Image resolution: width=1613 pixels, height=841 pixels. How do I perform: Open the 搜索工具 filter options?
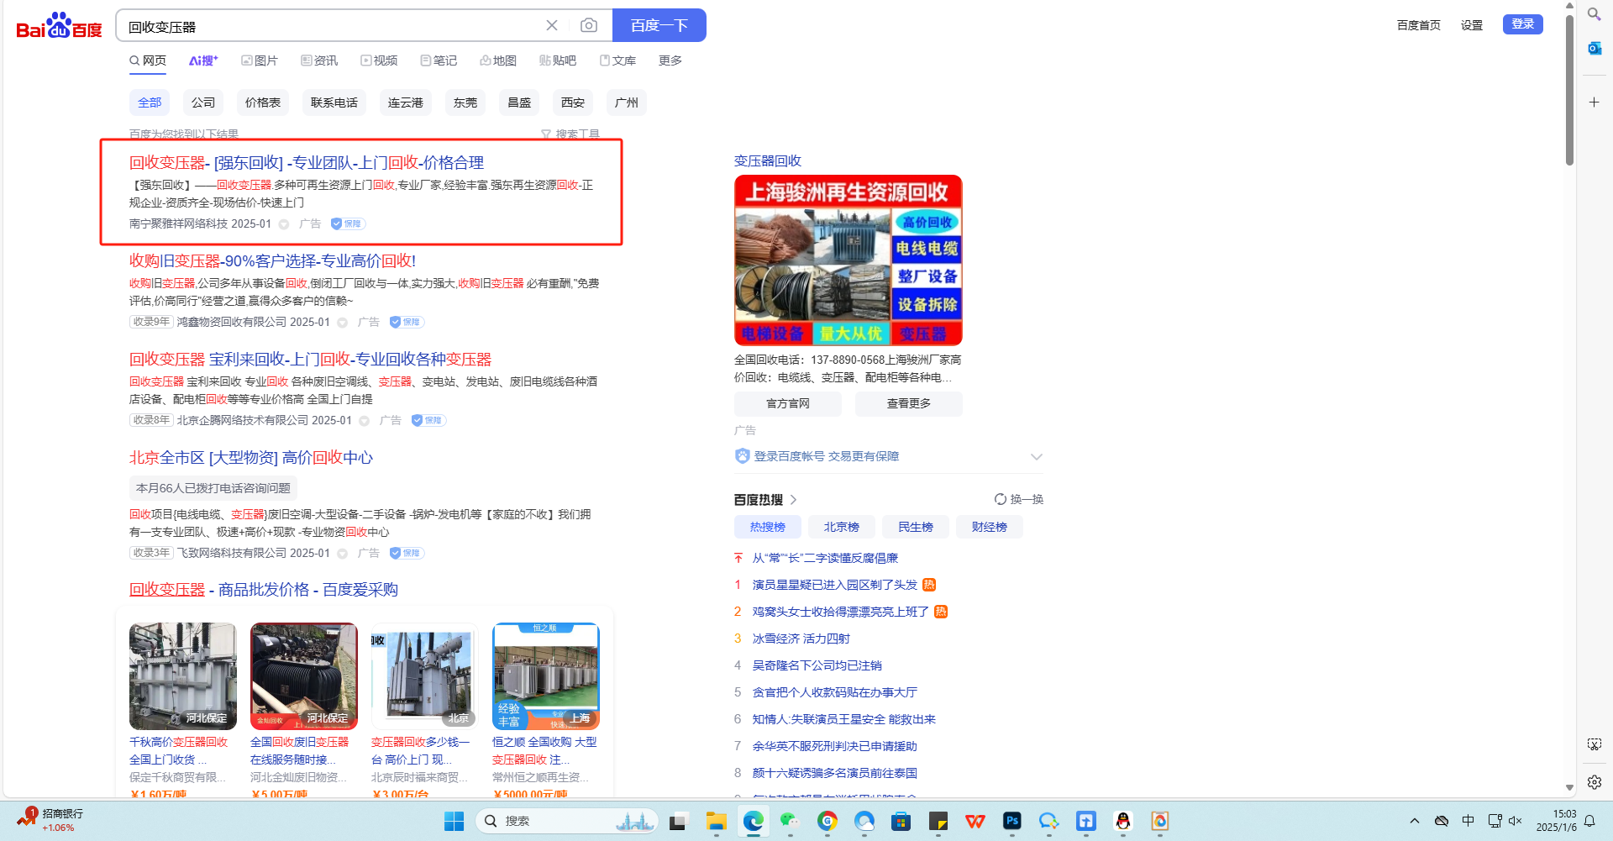tap(570, 134)
